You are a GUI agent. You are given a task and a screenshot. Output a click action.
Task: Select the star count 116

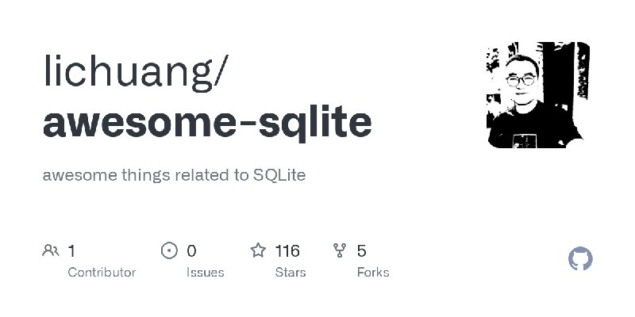pos(287,251)
